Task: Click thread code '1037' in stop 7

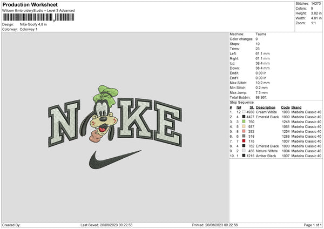Action: (286, 141)
